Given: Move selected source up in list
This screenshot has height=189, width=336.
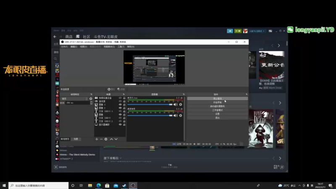Looking at the screenshot, I should coord(111,139).
